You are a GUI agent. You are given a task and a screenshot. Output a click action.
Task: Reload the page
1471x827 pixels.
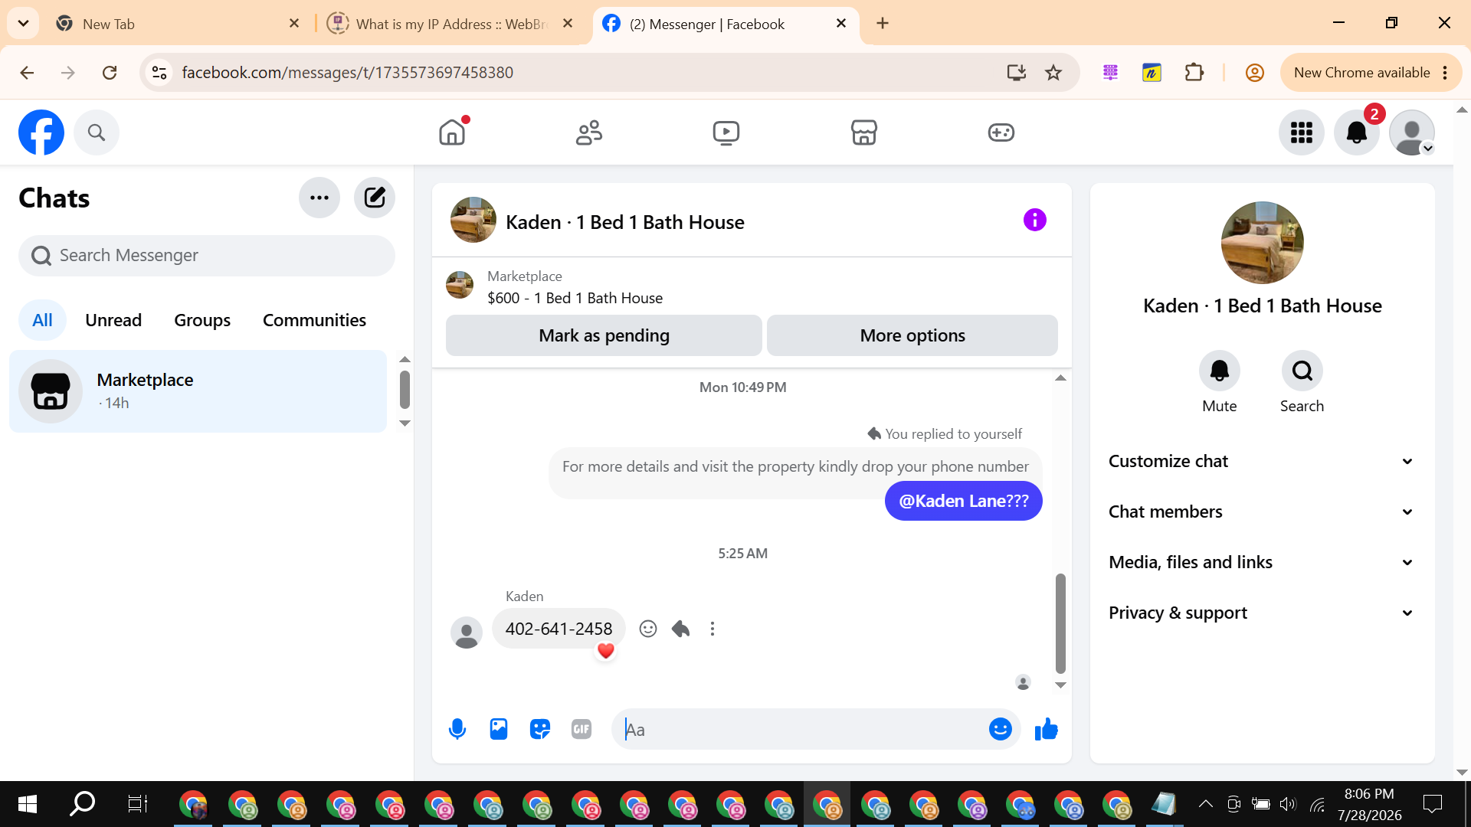(x=110, y=73)
